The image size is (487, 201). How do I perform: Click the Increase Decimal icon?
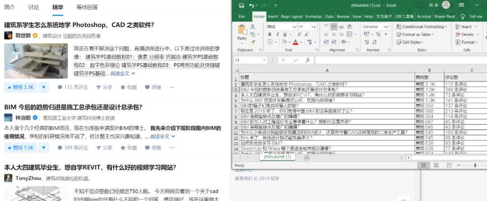(x=367, y=42)
